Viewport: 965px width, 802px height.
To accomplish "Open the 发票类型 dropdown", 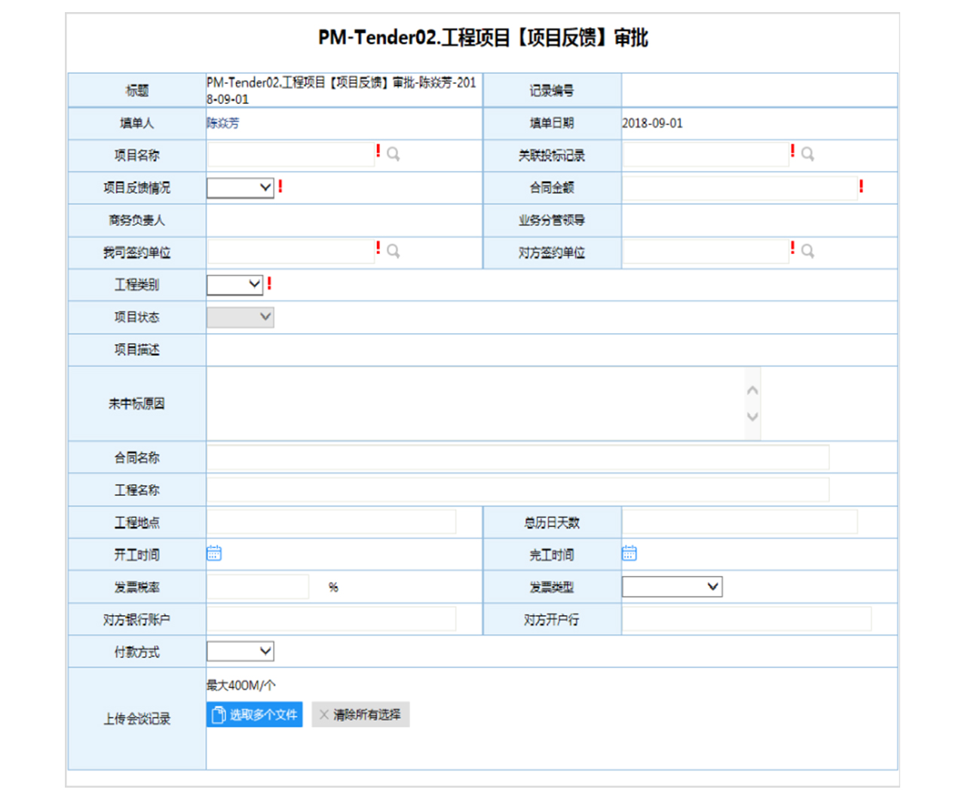I will click(672, 587).
